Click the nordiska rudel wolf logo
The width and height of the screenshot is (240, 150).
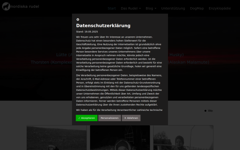[x=6, y=6]
